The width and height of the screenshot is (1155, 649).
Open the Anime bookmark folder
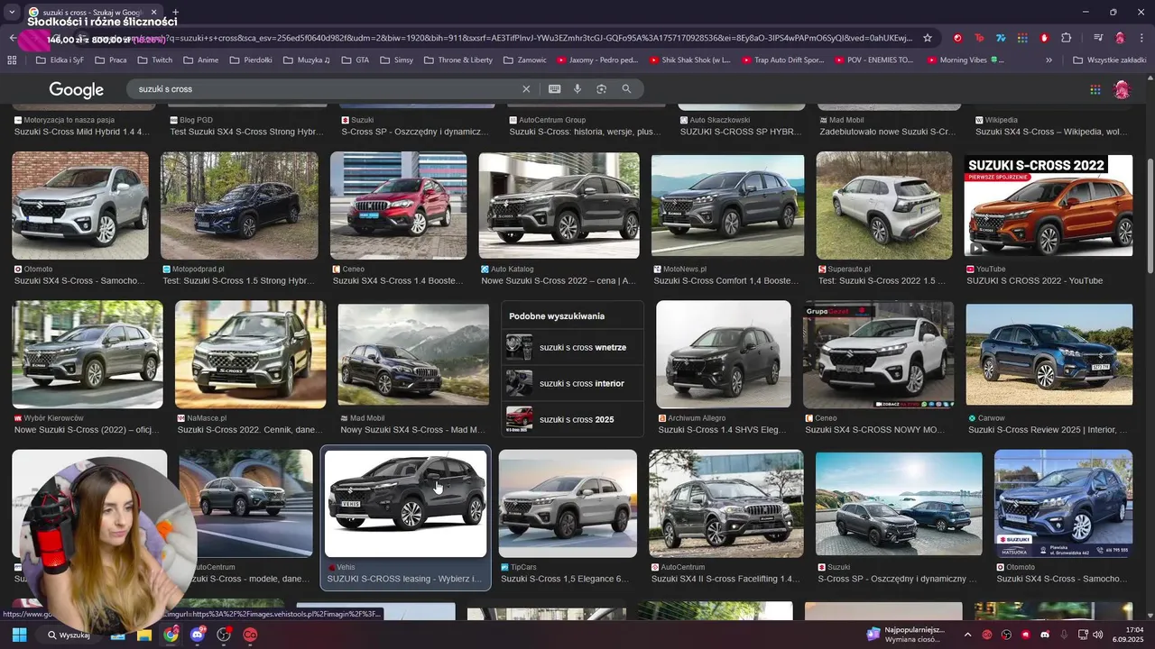click(199, 60)
